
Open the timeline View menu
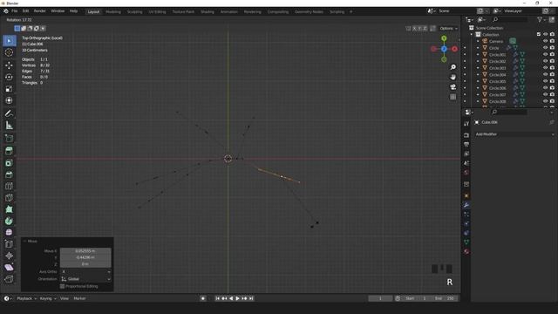[x=64, y=298]
